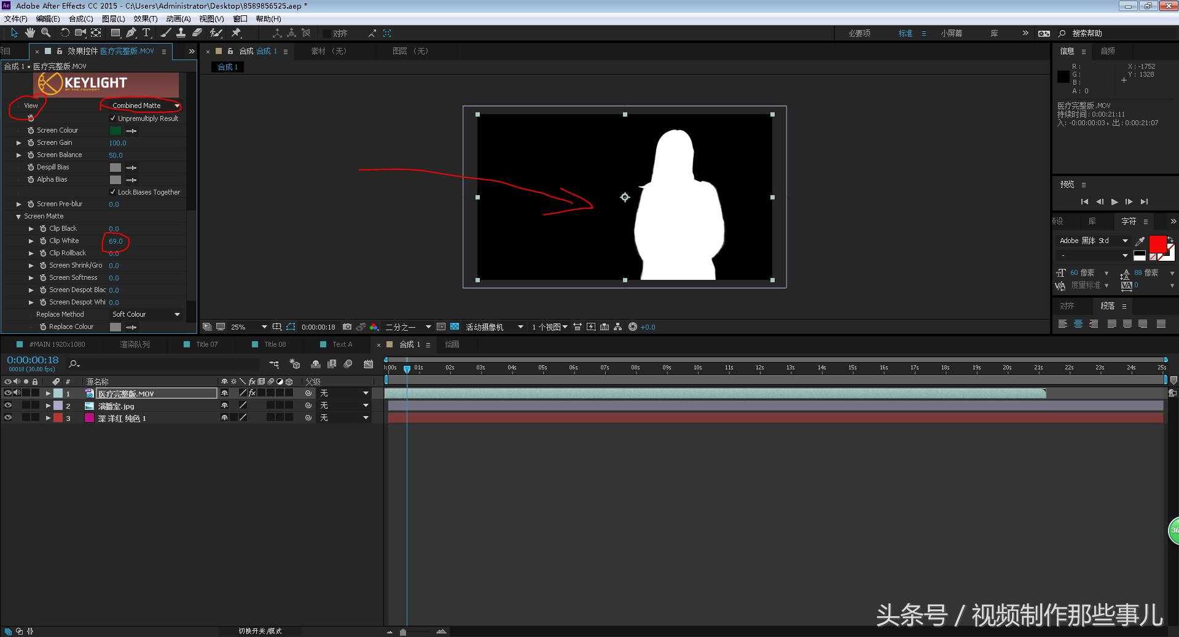Select the Horizontal Type tool
1179x637 pixels.
coord(146,33)
